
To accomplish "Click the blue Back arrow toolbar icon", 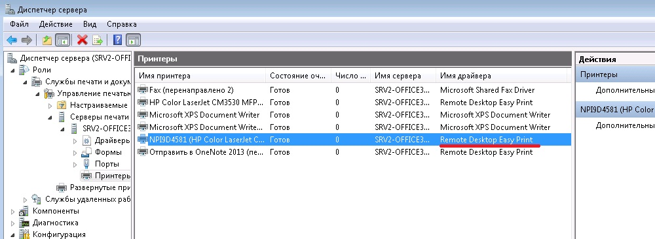I will pos(12,40).
